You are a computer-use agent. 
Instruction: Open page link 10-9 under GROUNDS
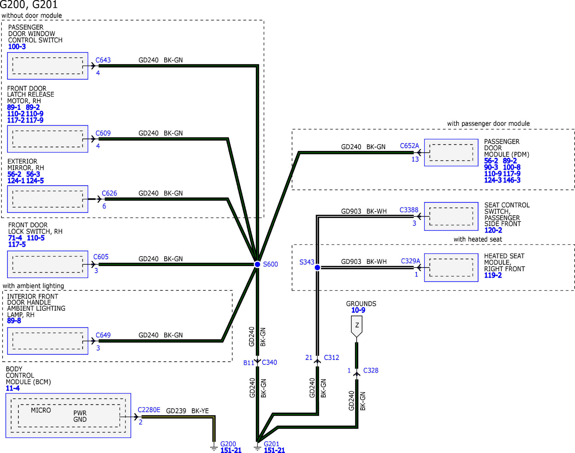coord(358,310)
